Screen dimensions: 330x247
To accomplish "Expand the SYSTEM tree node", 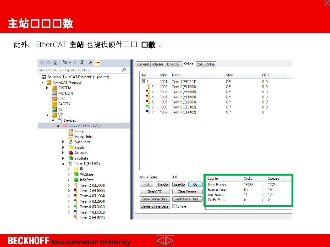I will click(x=47, y=88).
